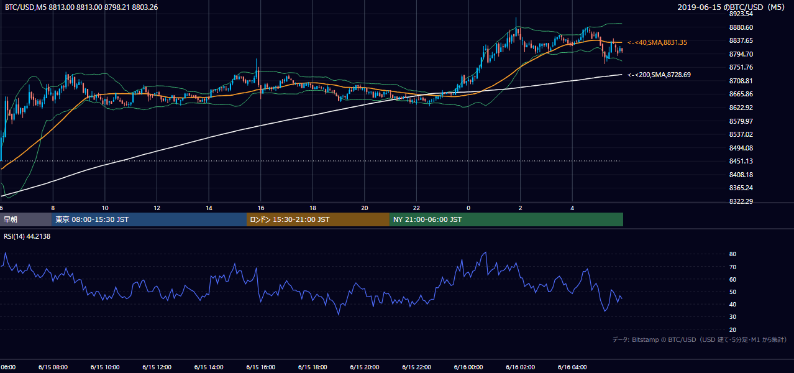
Task: Click the 6/15 22:00 date axis label
Action: (x=417, y=367)
